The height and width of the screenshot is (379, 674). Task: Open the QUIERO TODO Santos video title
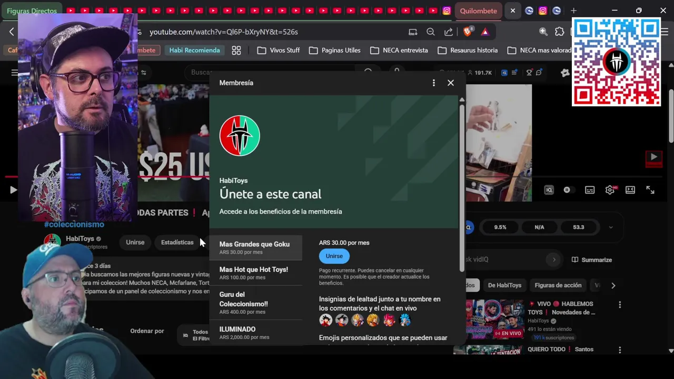(560, 350)
